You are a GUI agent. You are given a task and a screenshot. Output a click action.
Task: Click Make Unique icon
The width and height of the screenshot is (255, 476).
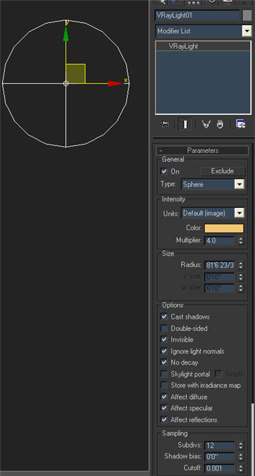206,124
